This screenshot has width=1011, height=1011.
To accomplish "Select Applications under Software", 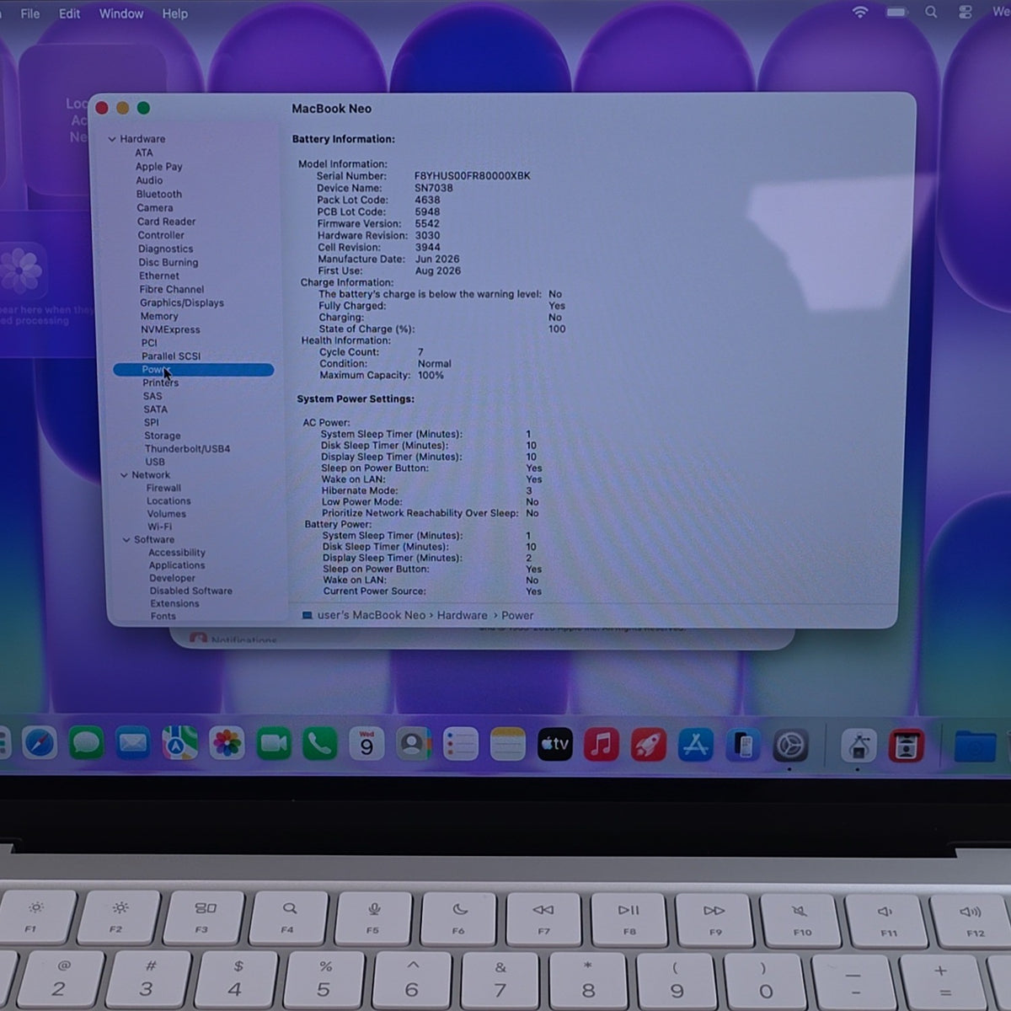I will click(177, 565).
